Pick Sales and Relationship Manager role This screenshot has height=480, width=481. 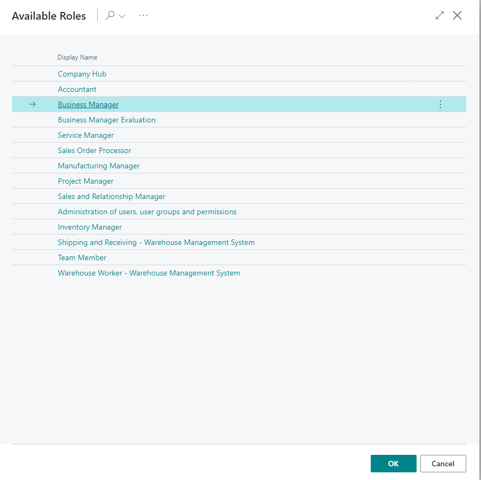[x=111, y=196]
